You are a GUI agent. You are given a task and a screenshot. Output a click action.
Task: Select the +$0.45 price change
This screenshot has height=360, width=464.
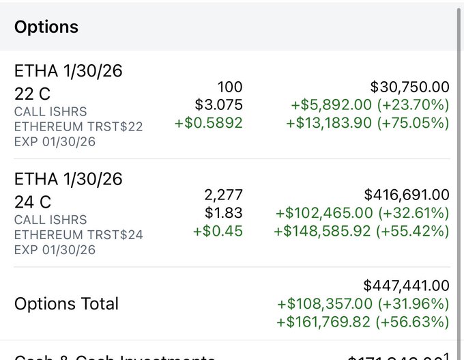tap(217, 231)
